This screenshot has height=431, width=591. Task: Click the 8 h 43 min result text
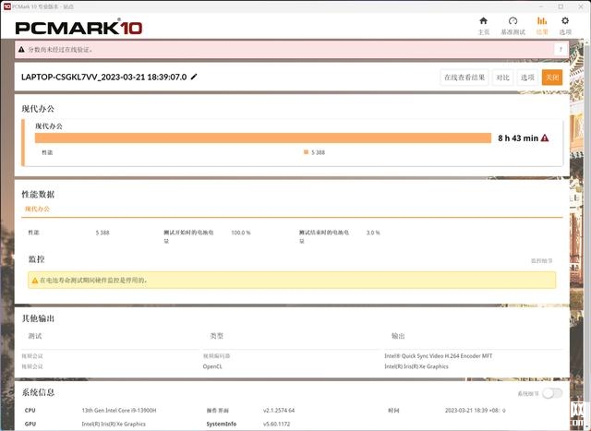518,138
